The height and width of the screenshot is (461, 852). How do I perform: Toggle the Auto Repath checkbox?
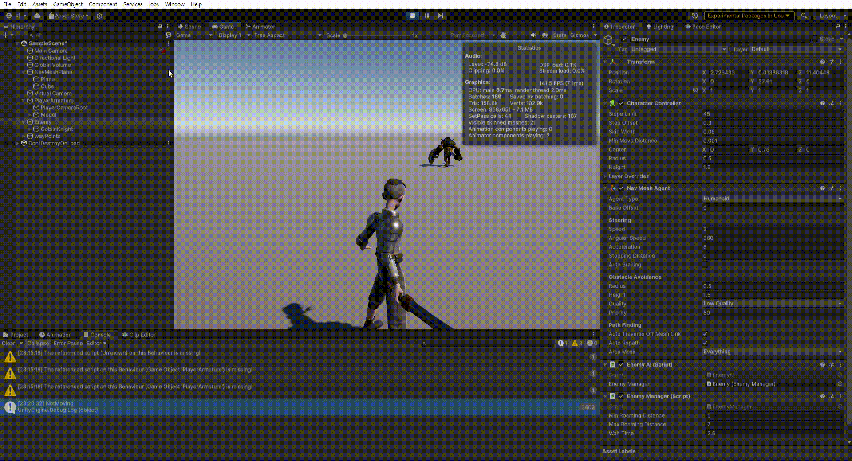(x=705, y=343)
